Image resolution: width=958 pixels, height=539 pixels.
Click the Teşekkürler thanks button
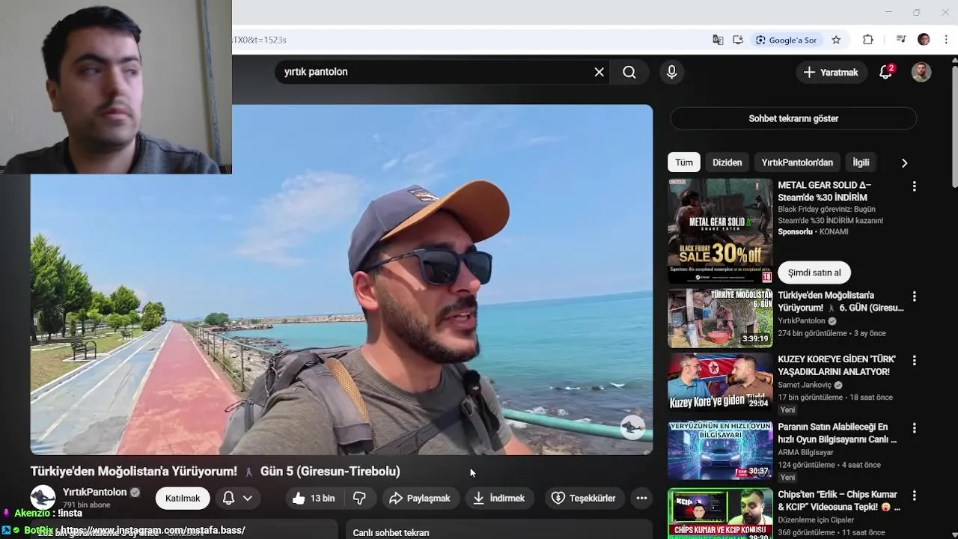point(584,498)
